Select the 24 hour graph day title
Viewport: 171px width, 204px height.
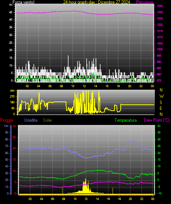click(x=97, y=2)
